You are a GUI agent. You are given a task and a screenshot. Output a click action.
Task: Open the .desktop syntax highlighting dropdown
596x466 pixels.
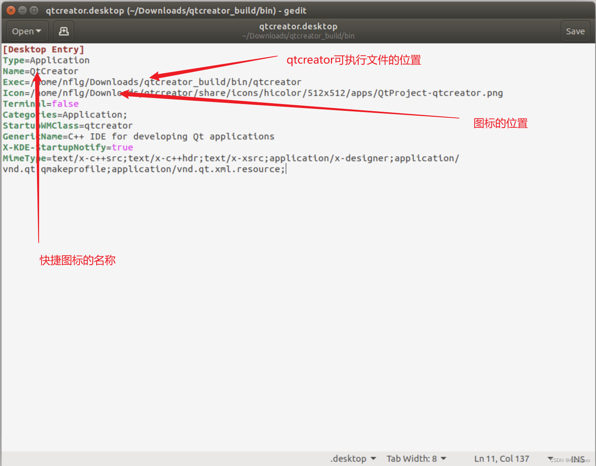pos(353,459)
